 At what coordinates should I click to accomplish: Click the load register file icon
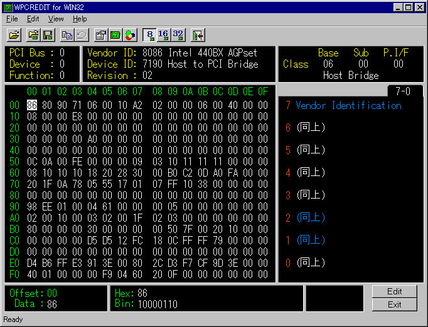(33, 36)
